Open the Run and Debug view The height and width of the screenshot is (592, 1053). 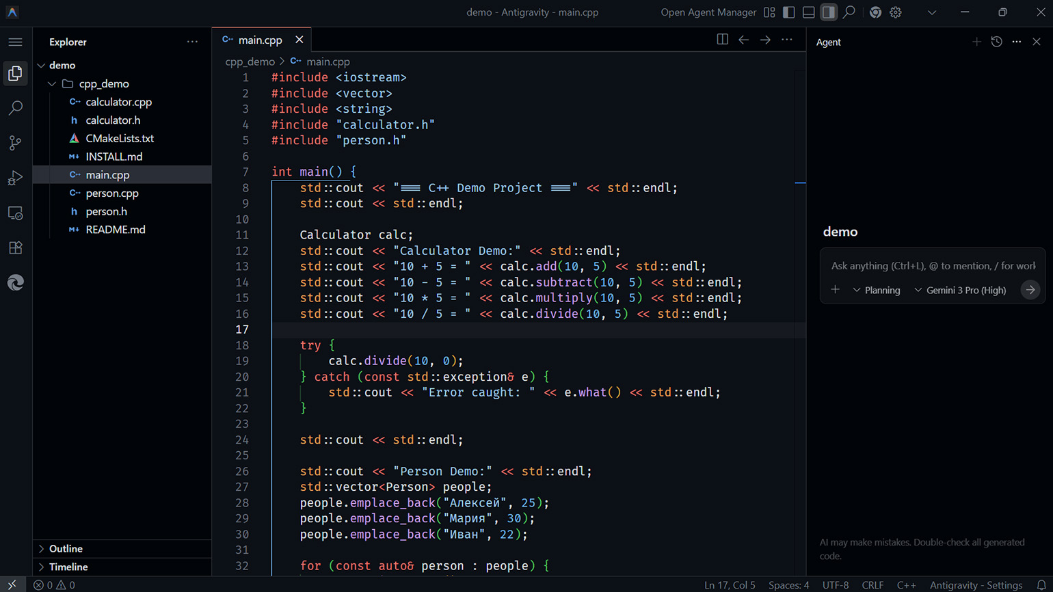pos(15,178)
